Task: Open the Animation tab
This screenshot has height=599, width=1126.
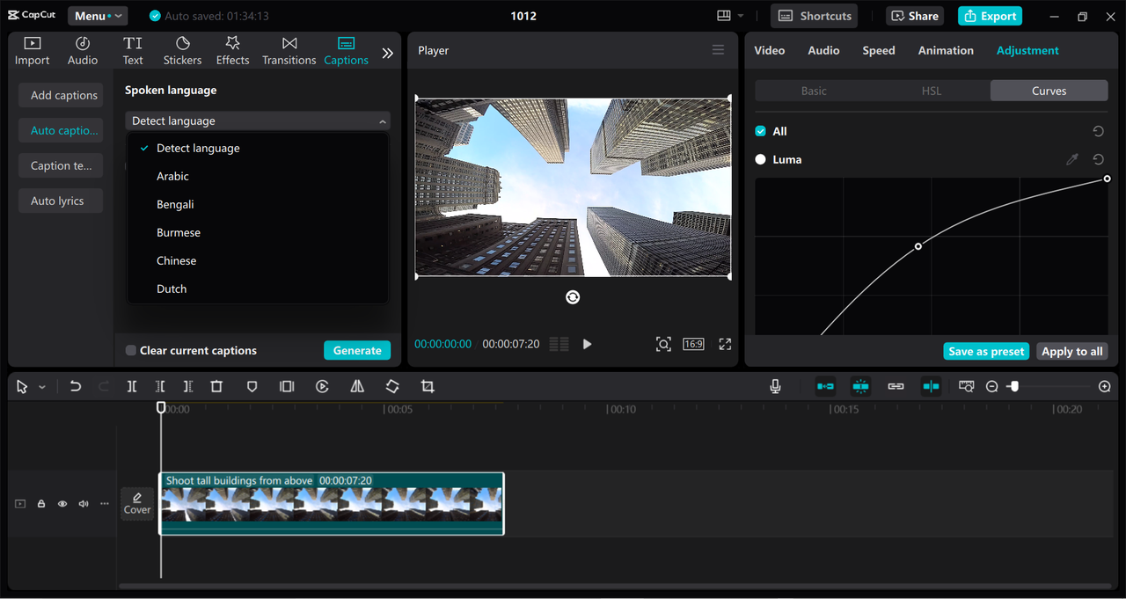Action: [946, 50]
